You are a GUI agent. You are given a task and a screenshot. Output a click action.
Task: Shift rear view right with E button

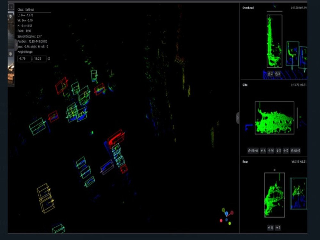coord(278,228)
